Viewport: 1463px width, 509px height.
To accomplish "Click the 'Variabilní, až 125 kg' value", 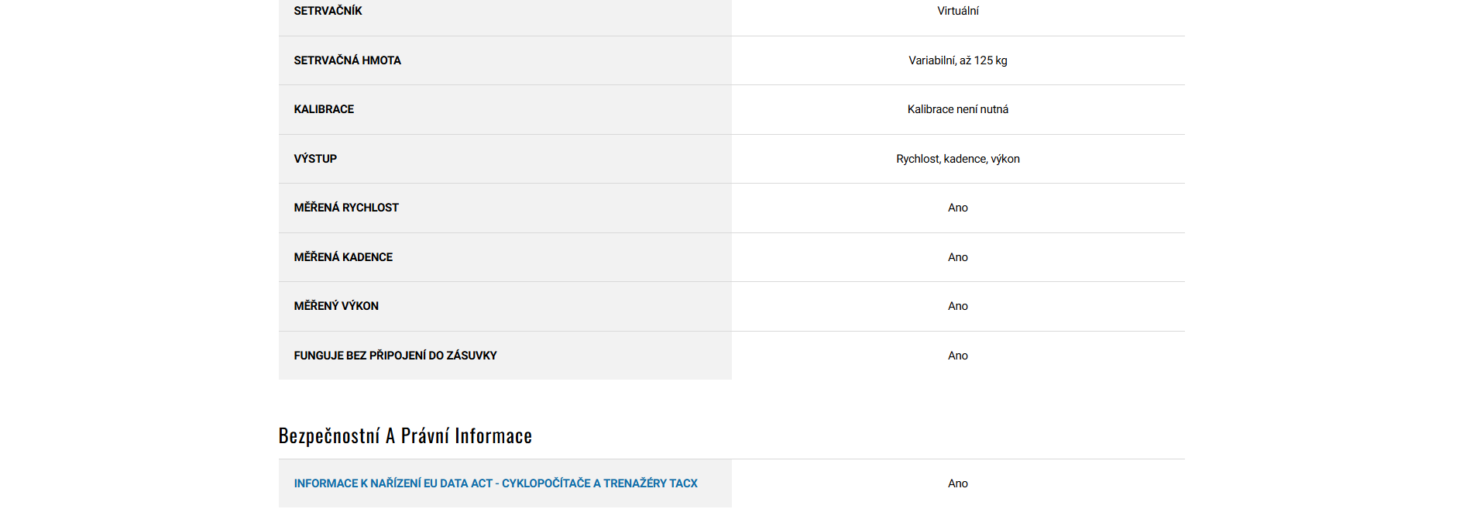I will tap(957, 60).
